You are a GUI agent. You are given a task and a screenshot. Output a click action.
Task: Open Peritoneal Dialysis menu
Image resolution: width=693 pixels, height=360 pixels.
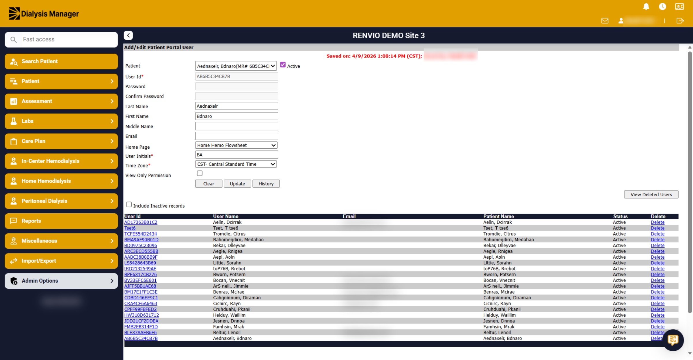(x=61, y=201)
